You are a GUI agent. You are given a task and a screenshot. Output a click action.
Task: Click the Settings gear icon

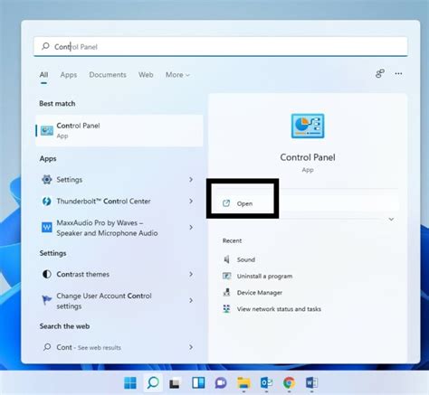tap(47, 180)
